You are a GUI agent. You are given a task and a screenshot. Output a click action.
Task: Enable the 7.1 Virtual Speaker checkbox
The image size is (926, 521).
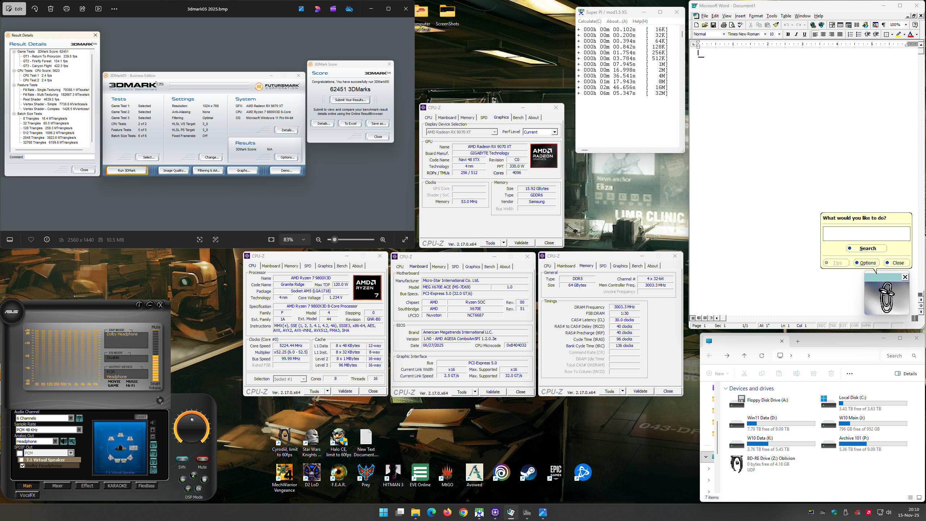pos(21,460)
